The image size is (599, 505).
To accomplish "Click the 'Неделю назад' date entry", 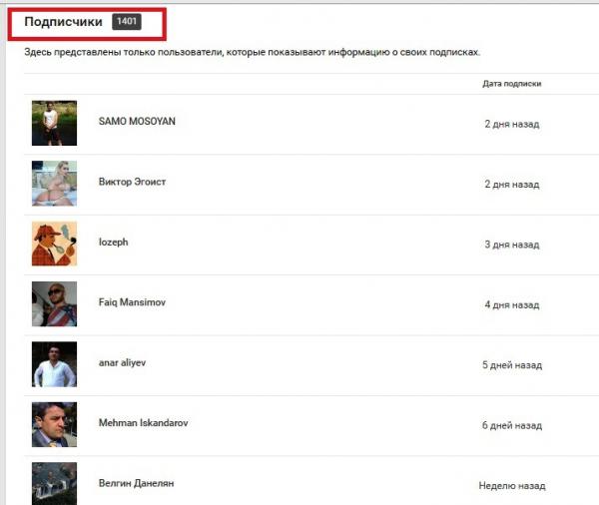I will 511,486.
